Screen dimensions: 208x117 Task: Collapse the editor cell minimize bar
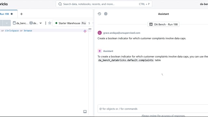click(90, 29)
